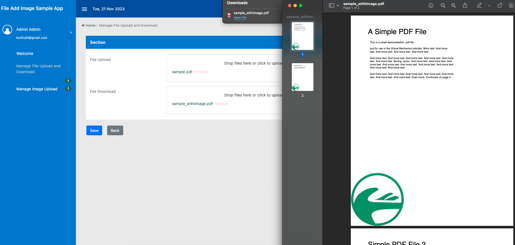
Task: Click the Share icon in Preview
Action: 465,5
